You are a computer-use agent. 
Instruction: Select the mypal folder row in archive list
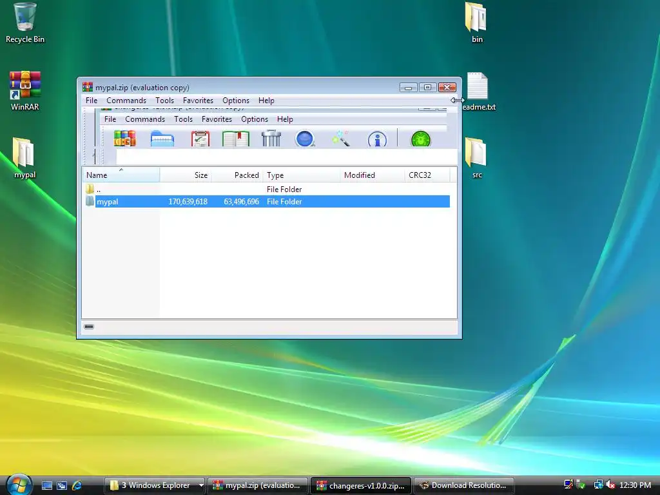pyautogui.click(x=267, y=202)
